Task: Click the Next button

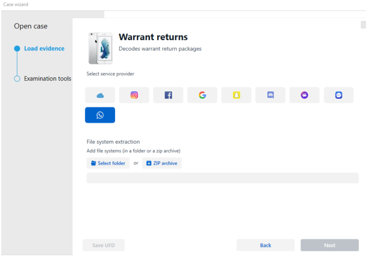Action: [x=330, y=245]
